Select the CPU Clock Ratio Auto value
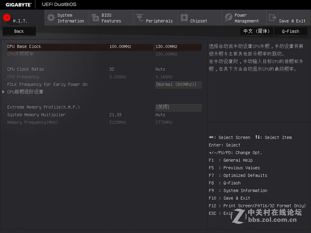 (160, 70)
